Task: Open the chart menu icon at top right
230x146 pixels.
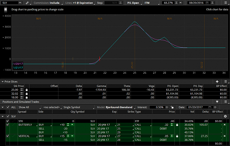Action: pyautogui.click(x=226, y=3)
